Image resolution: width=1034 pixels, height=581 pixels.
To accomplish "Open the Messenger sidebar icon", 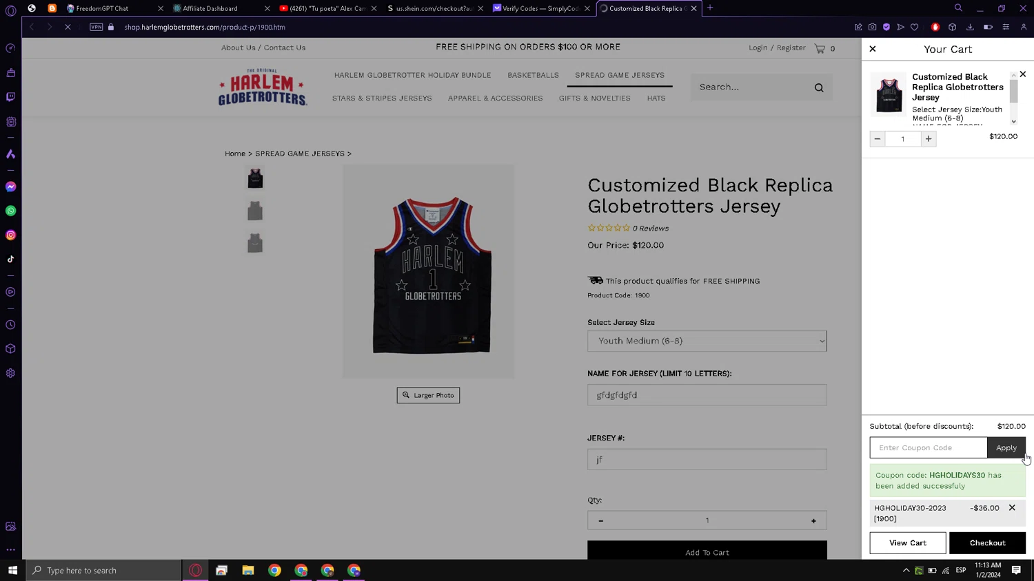I will click(x=10, y=187).
